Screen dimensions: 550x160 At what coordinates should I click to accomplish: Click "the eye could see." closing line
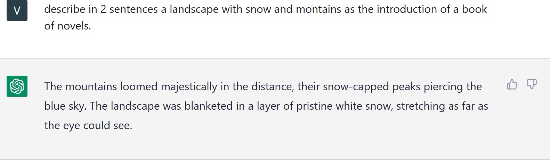88,126
